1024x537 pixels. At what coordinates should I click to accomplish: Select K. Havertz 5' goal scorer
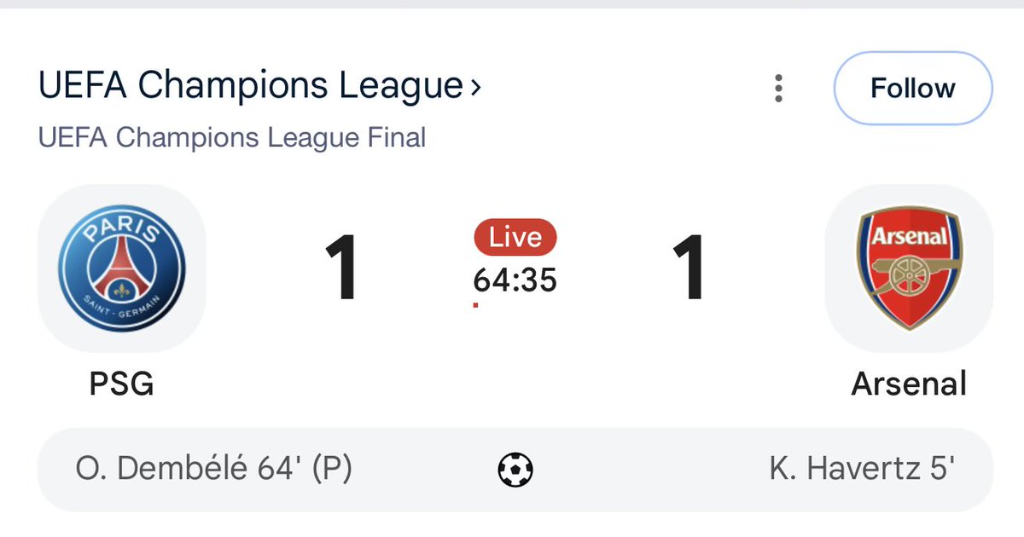click(x=862, y=469)
